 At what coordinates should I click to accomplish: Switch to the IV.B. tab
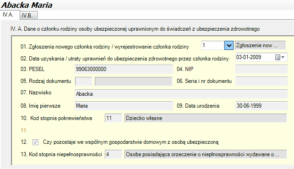pos(28,16)
